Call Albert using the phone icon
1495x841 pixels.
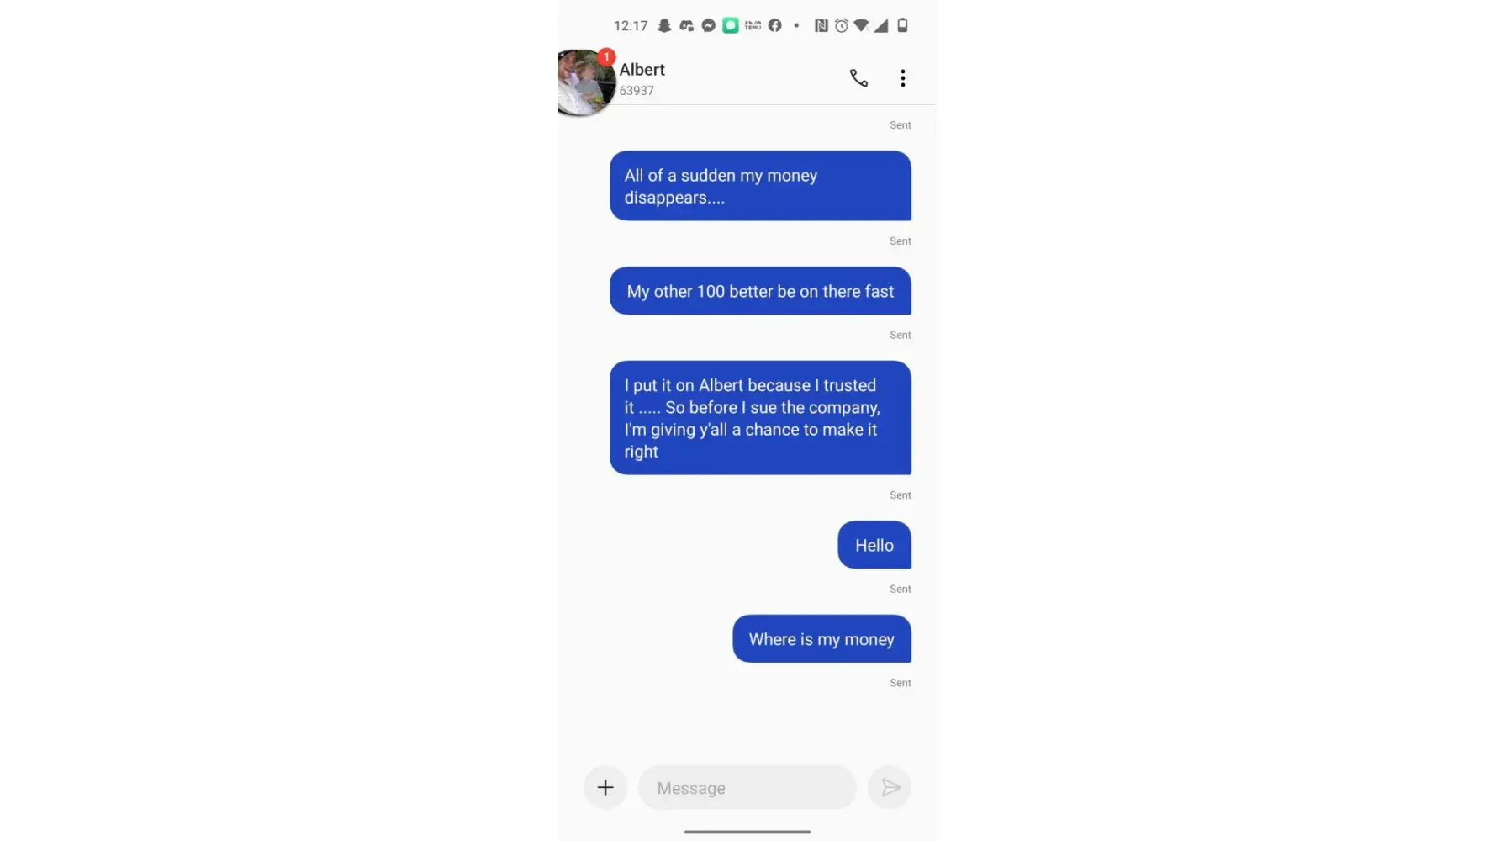pyautogui.click(x=858, y=78)
